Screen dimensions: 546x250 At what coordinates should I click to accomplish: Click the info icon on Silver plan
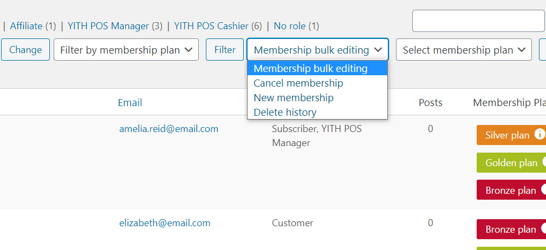click(x=539, y=134)
